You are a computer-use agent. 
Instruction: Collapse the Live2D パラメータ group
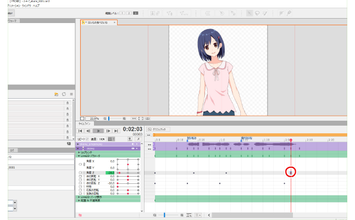(79, 156)
